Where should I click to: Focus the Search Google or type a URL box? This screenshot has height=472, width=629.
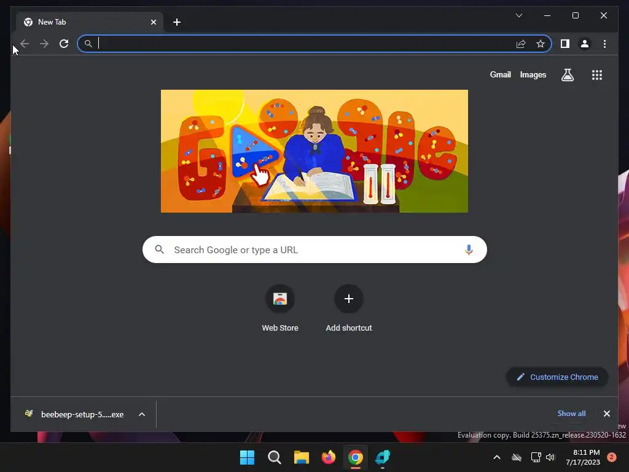314,250
